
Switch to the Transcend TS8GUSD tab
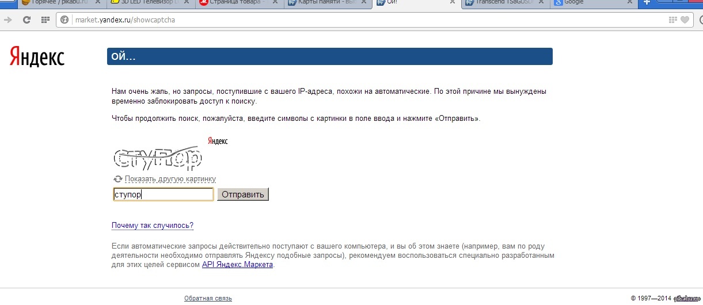501,3
